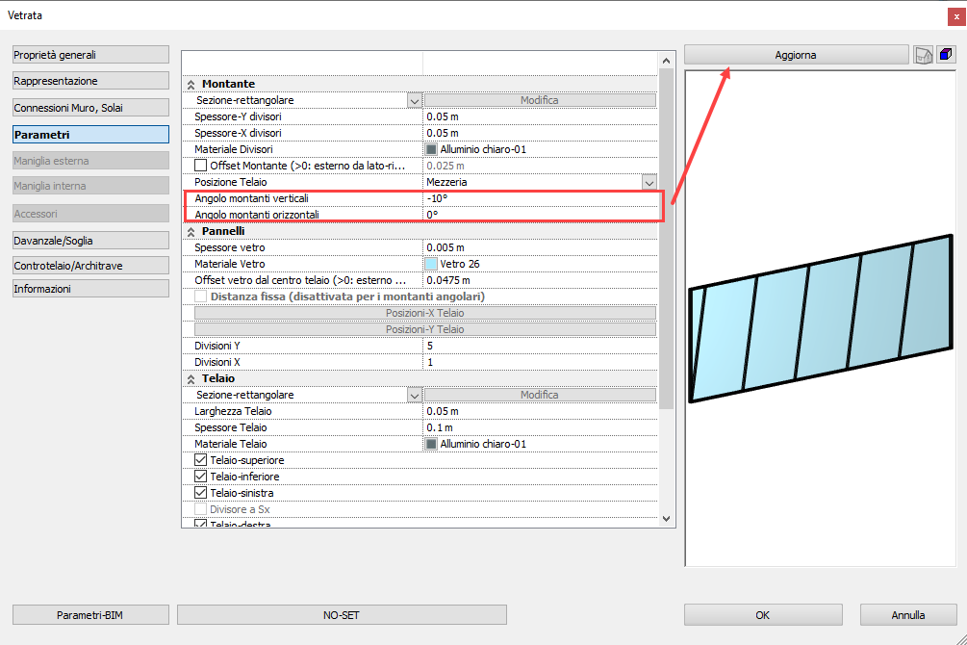Click the Materiale Divisori color swatch
The image size is (967, 645).
coord(431,149)
